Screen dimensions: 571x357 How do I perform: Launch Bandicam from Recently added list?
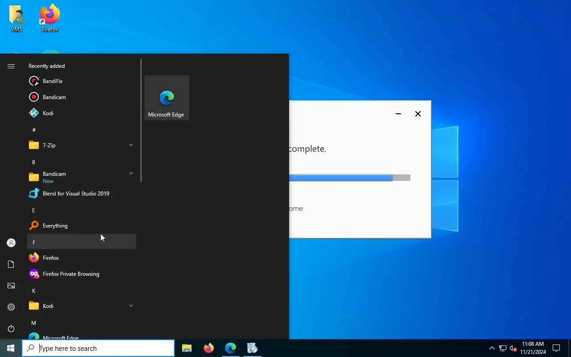82,97
